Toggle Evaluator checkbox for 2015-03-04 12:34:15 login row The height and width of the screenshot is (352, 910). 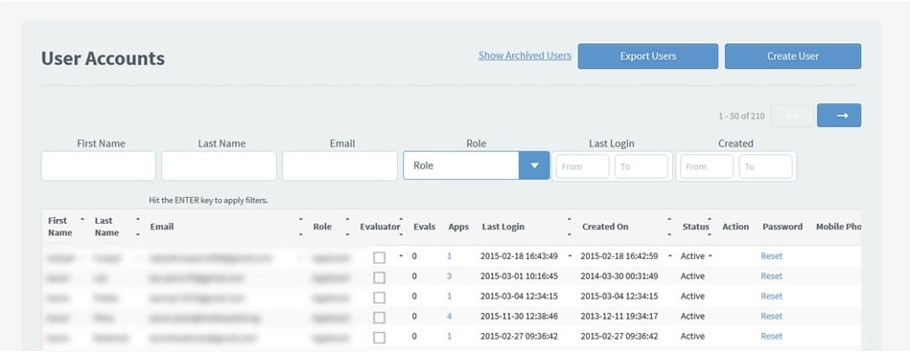coord(379,297)
